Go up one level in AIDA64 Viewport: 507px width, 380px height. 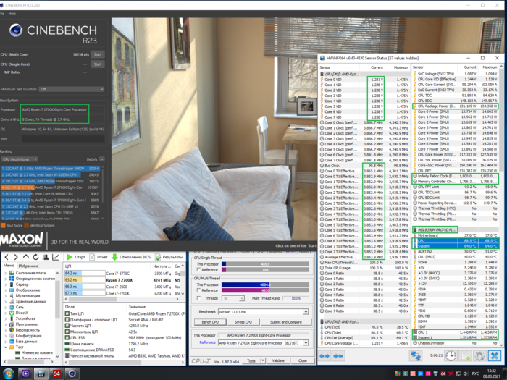click(x=26, y=257)
